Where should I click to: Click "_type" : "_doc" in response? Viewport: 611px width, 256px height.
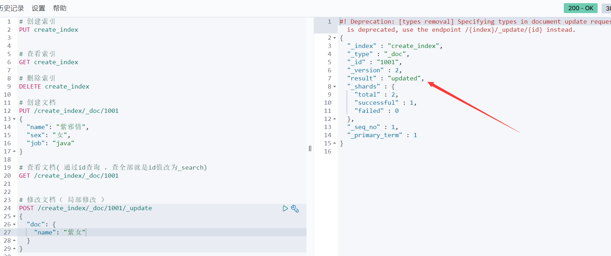[x=378, y=54]
